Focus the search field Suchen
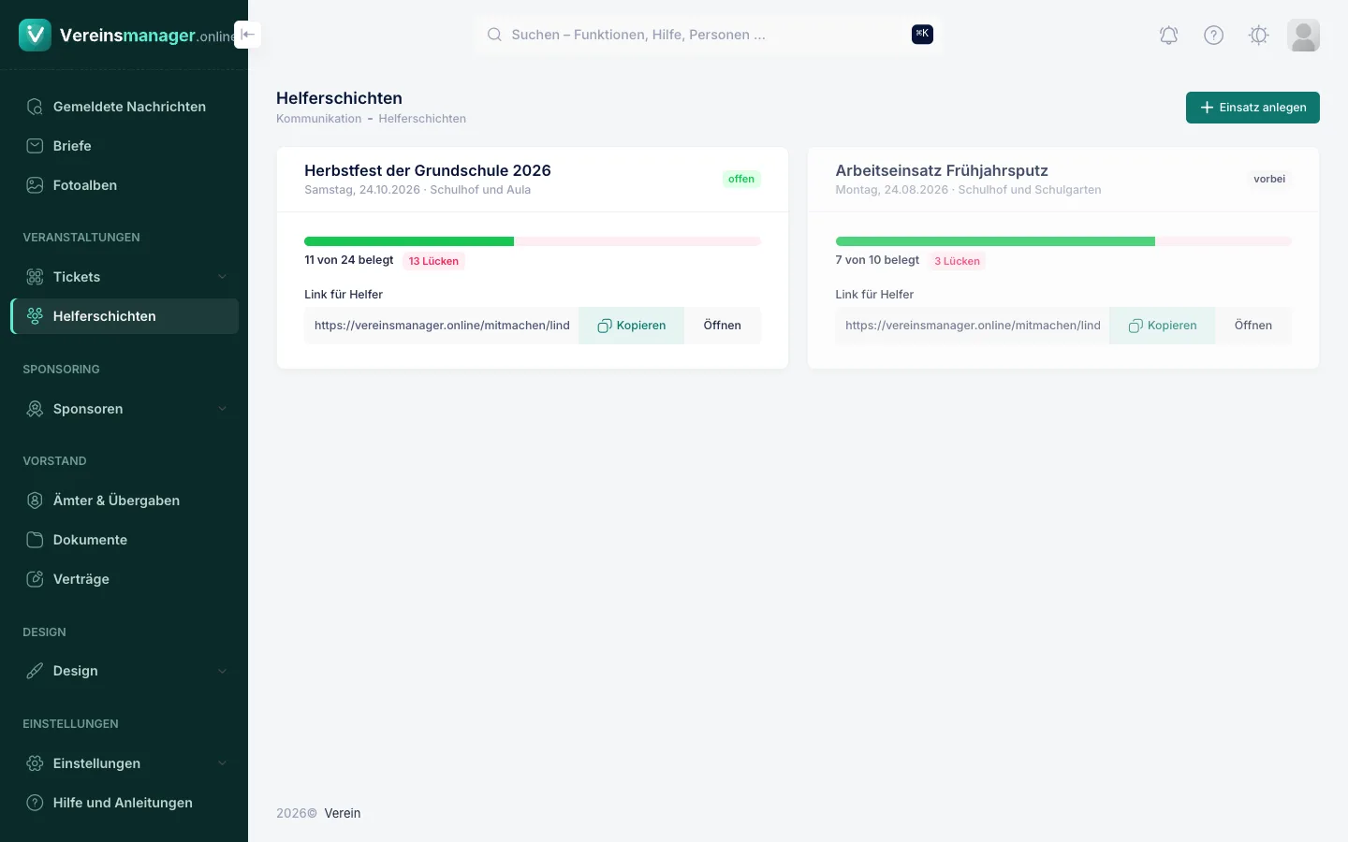Image resolution: width=1348 pixels, height=842 pixels. [708, 35]
